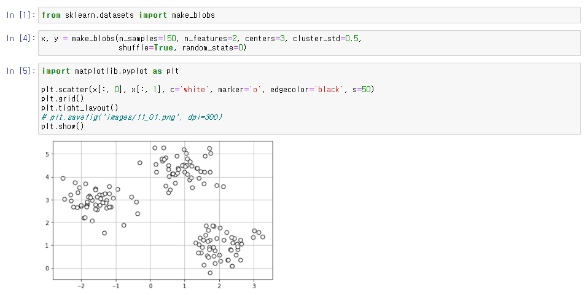Click edgecolor='black' argument in scatter
Viewport: 584px width, 295px height.
point(307,90)
